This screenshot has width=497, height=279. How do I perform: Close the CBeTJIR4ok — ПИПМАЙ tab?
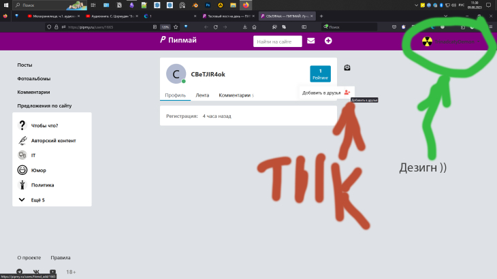point(312,16)
